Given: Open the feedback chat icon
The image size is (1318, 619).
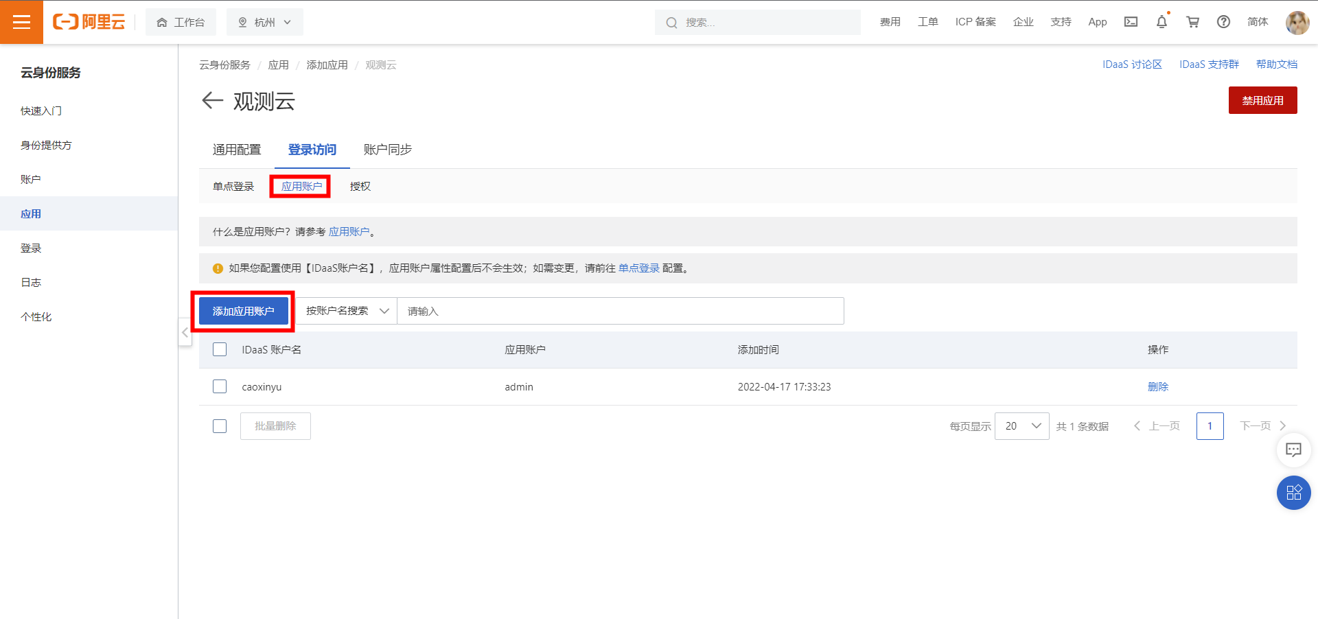Looking at the screenshot, I should (x=1293, y=450).
